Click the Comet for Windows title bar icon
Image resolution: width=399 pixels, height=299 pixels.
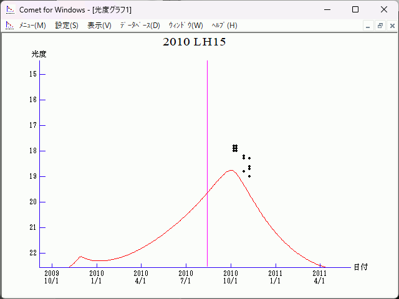click(x=9, y=10)
